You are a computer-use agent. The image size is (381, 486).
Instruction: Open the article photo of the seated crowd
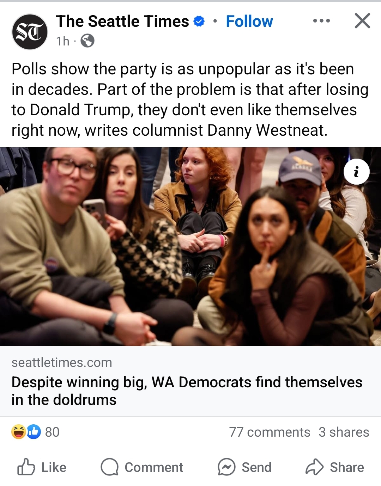(190, 246)
